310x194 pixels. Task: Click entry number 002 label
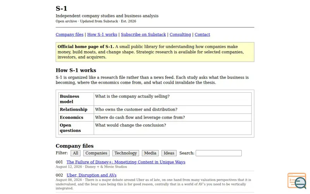pyautogui.click(x=59, y=175)
